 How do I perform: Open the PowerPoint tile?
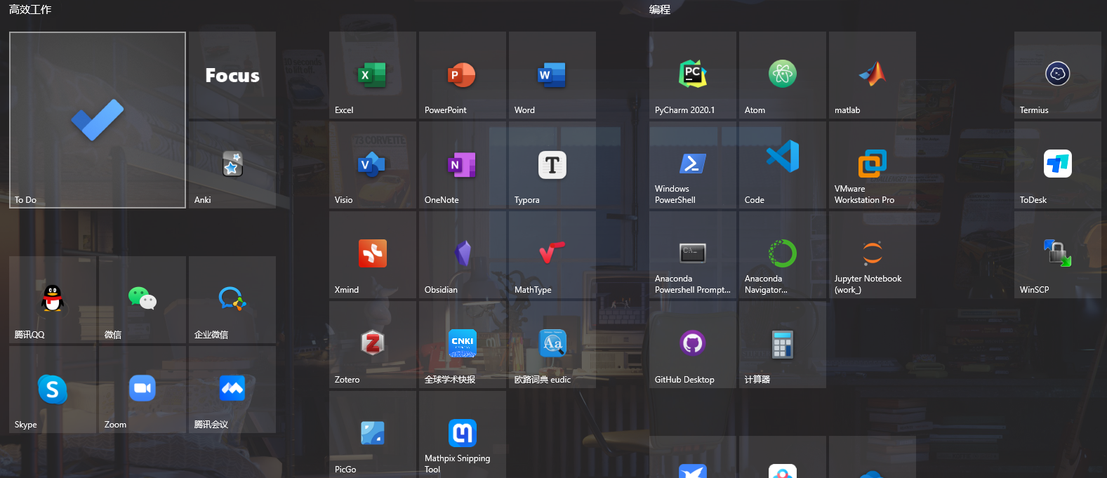[x=463, y=75]
